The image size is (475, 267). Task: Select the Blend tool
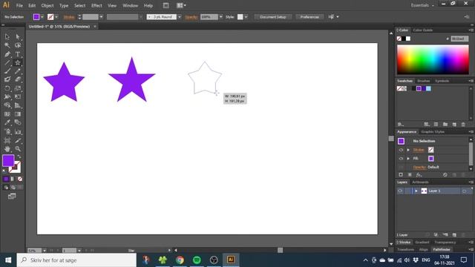pyautogui.click(x=18, y=122)
